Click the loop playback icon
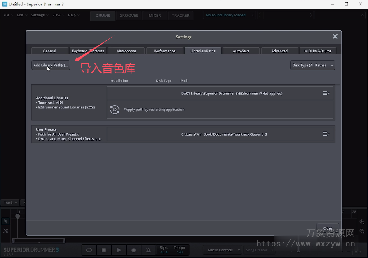 [x=89, y=250]
